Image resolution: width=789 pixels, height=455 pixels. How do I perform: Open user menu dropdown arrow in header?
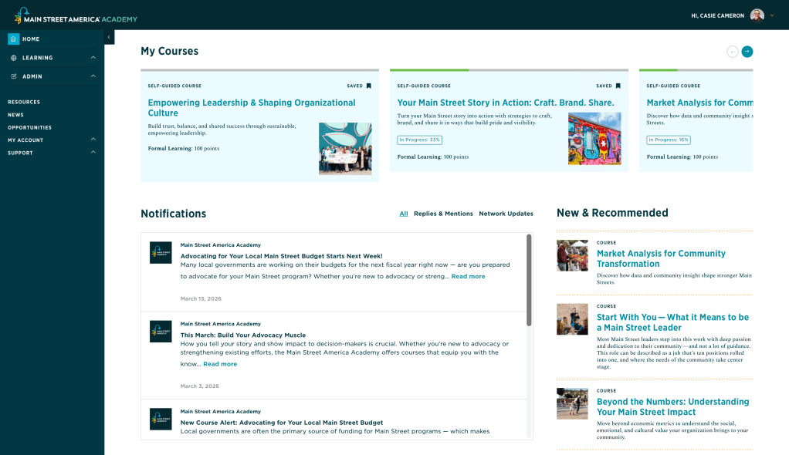pyautogui.click(x=771, y=15)
